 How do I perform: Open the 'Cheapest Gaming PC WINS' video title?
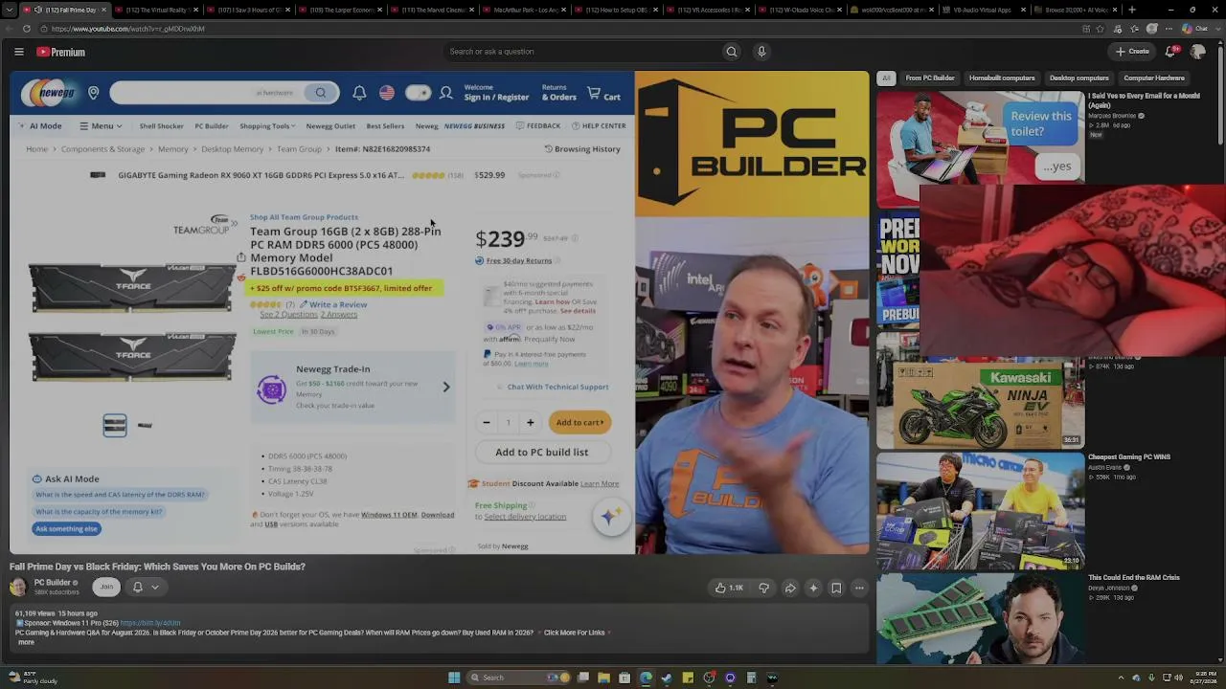pyautogui.click(x=1129, y=457)
